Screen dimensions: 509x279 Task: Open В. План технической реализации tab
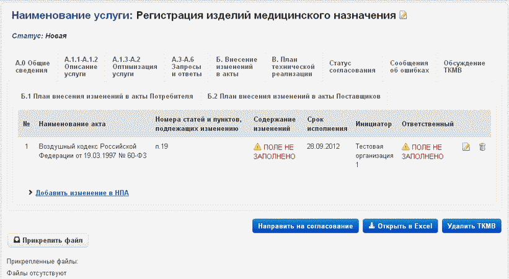click(x=292, y=66)
